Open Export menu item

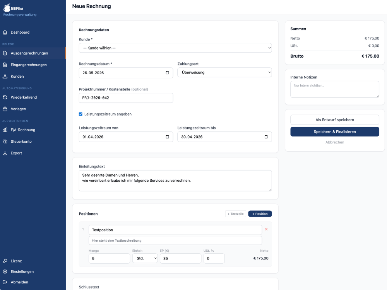33,153
